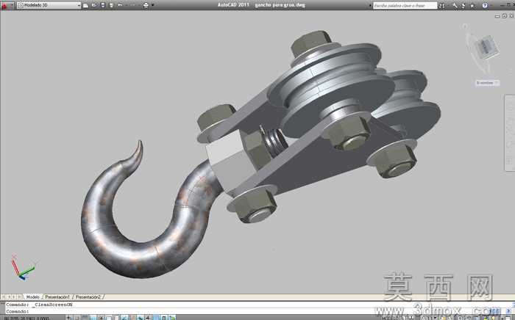
Task: Open the Plot printer icon
Action: [x=146, y=5]
